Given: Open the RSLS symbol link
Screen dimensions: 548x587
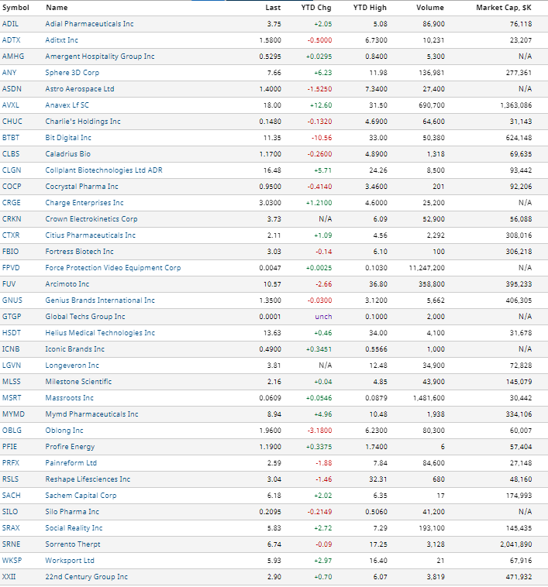Looking at the screenshot, I should pyautogui.click(x=10, y=479).
